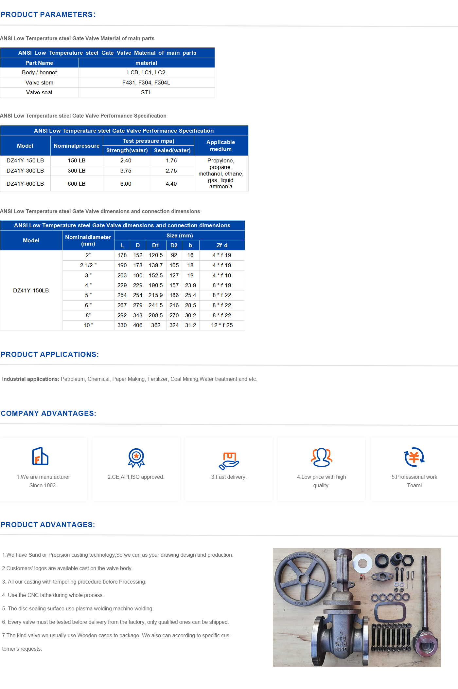Click the COMPANY ADVANTAGES heading
Screen dimensions: 458x689
[48, 413]
